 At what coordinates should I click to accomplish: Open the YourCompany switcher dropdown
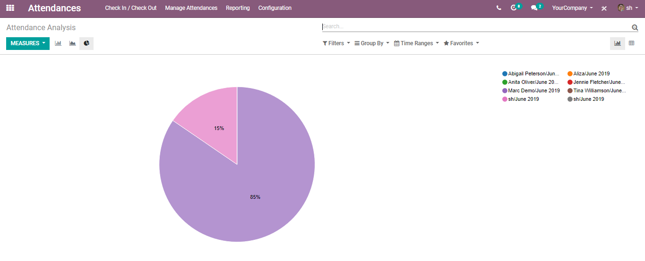pos(572,8)
